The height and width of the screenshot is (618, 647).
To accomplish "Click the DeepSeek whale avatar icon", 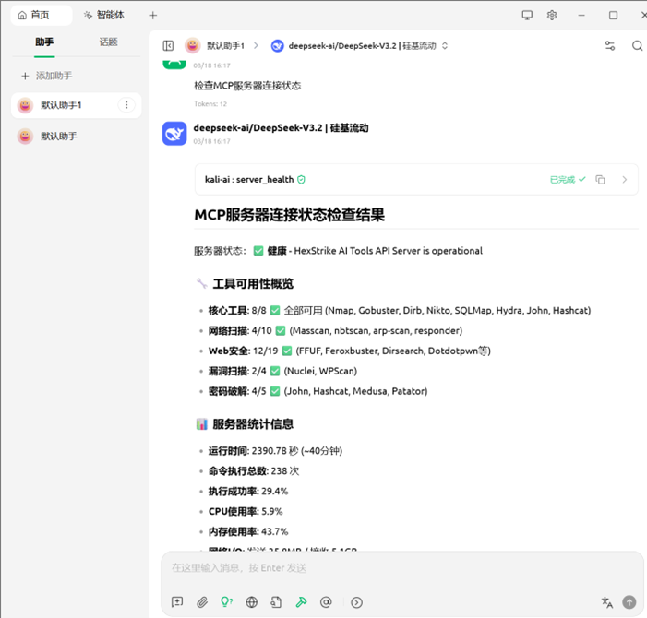I will click(x=174, y=133).
